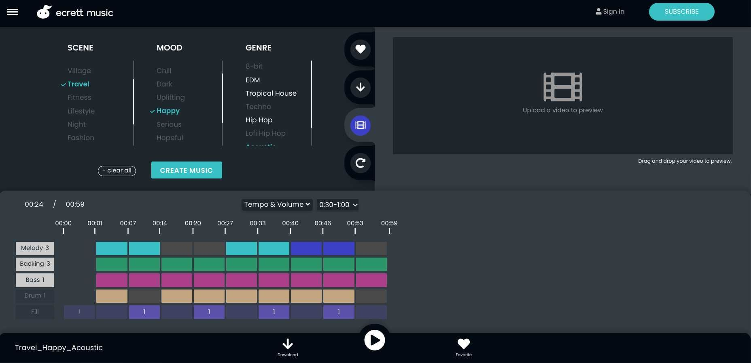
Task: Open the Tempo & Volume dropdown
Action: (277, 205)
